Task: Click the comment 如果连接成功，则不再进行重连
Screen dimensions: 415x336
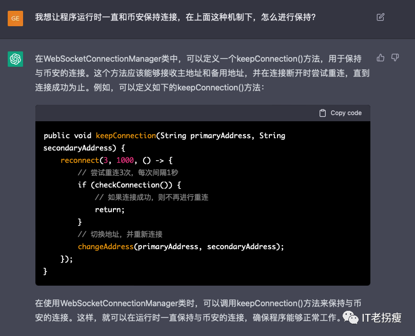Action: coord(151,197)
